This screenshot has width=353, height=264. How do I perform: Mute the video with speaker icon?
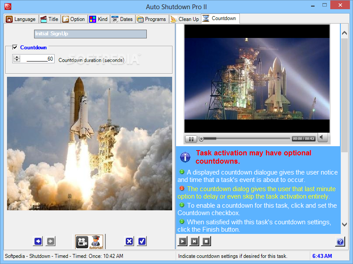[322, 137]
